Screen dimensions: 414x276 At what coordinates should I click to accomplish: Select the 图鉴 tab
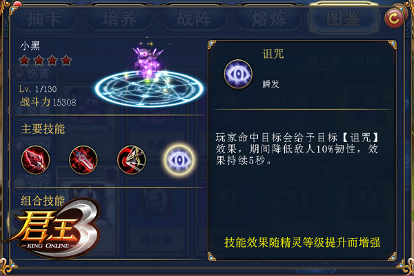344,18
